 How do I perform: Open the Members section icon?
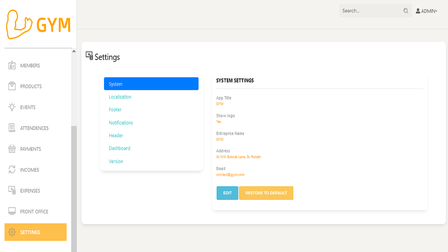click(x=12, y=65)
